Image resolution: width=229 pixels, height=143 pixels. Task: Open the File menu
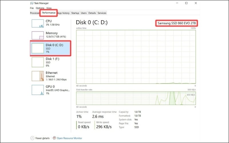coord(32,8)
